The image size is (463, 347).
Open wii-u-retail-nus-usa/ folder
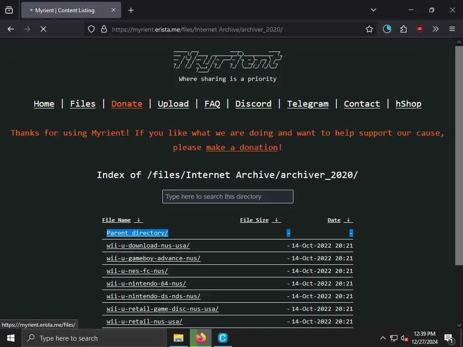click(x=145, y=322)
